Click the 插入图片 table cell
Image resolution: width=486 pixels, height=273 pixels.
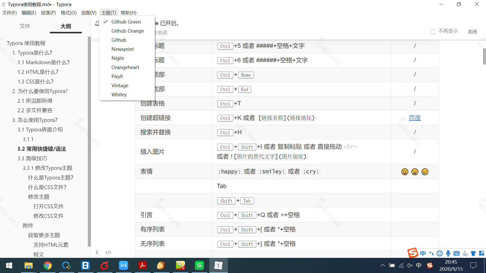tap(173, 152)
